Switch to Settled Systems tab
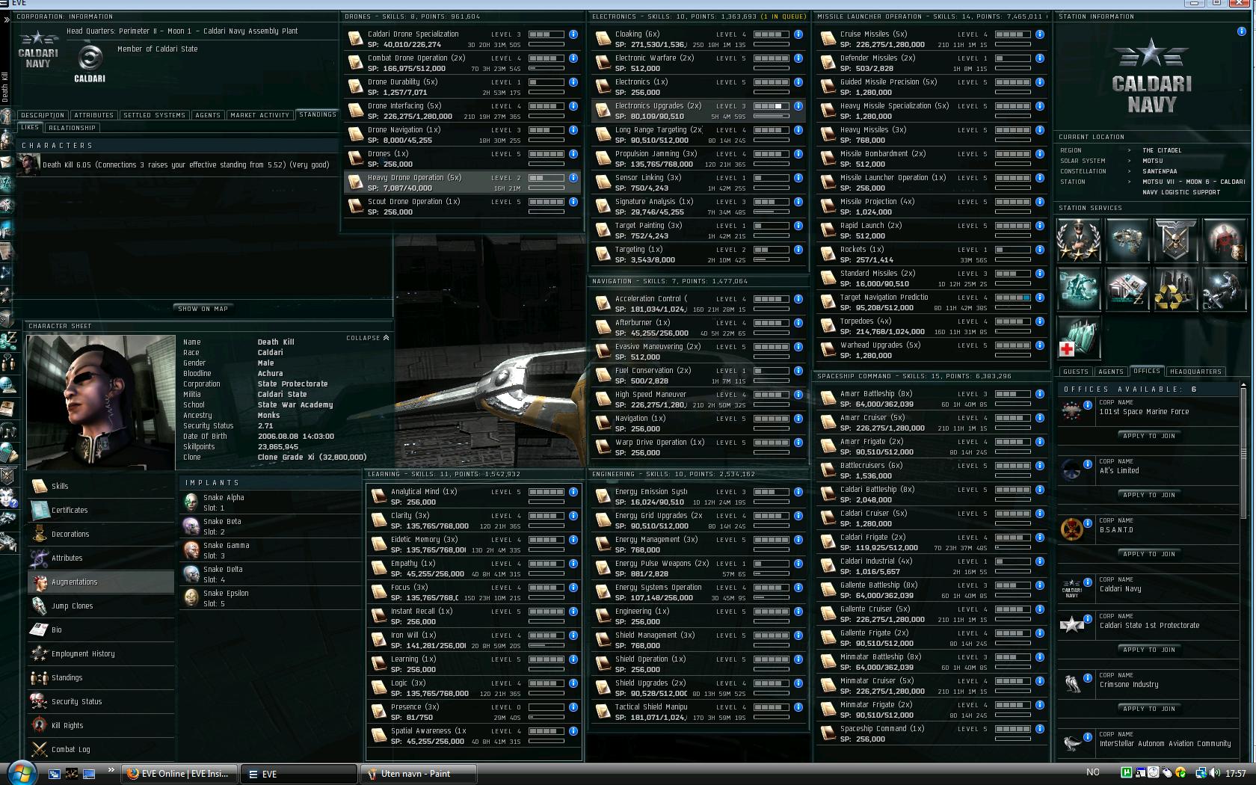Image resolution: width=1256 pixels, height=785 pixels. pos(154,115)
